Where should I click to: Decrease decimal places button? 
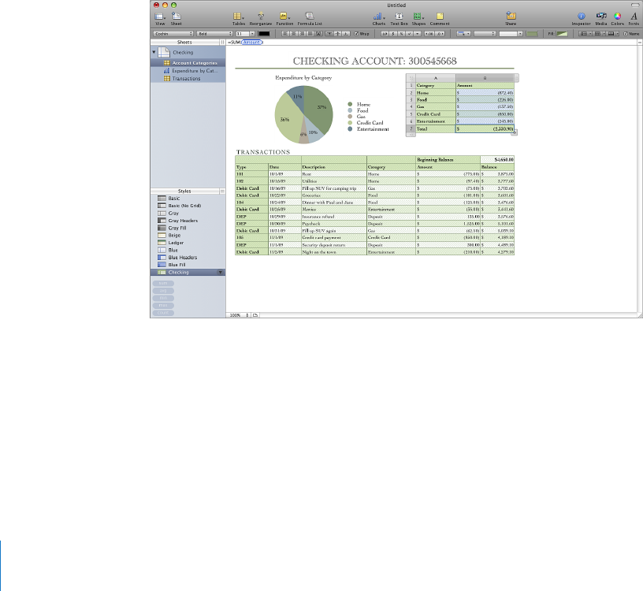point(439,34)
